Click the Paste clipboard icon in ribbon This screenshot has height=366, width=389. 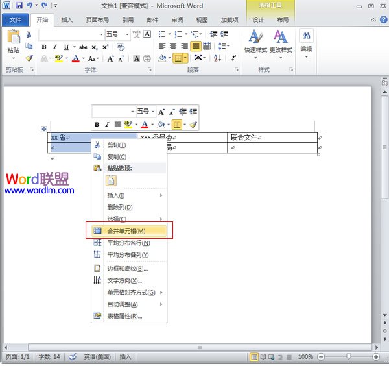pos(14,37)
